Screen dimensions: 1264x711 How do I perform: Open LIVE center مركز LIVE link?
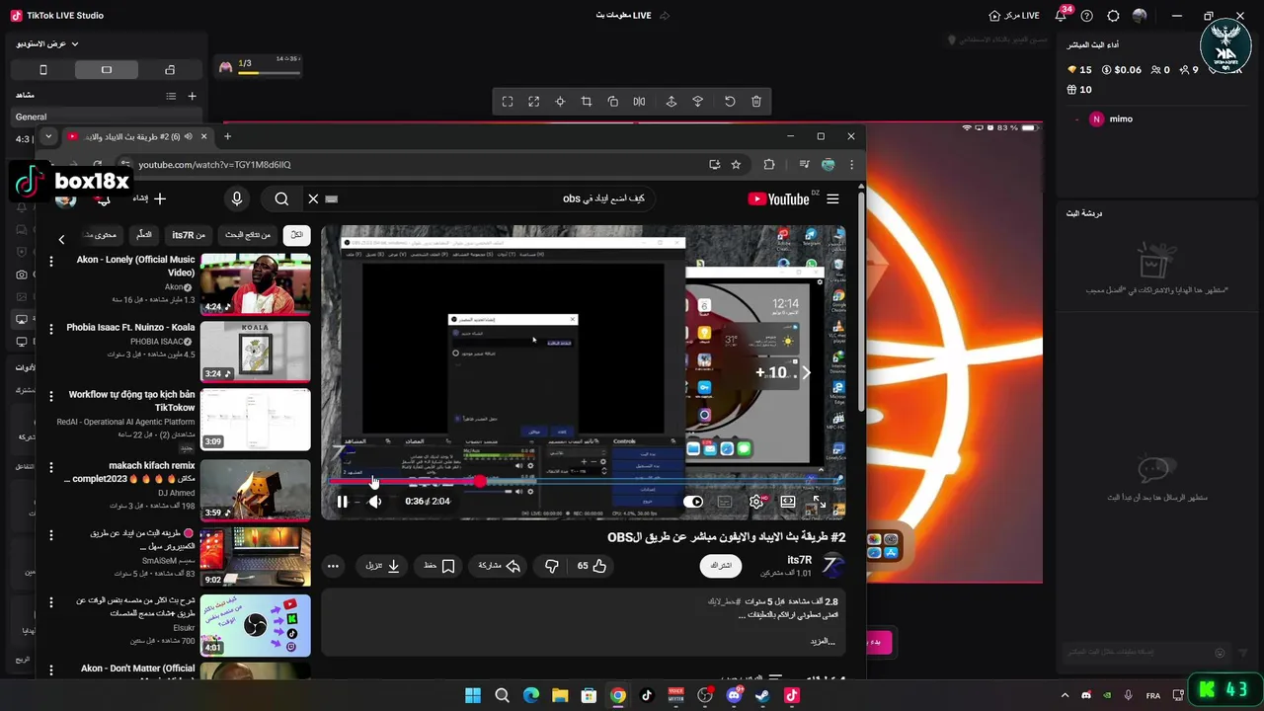pyautogui.click(x=1014, y=16)
